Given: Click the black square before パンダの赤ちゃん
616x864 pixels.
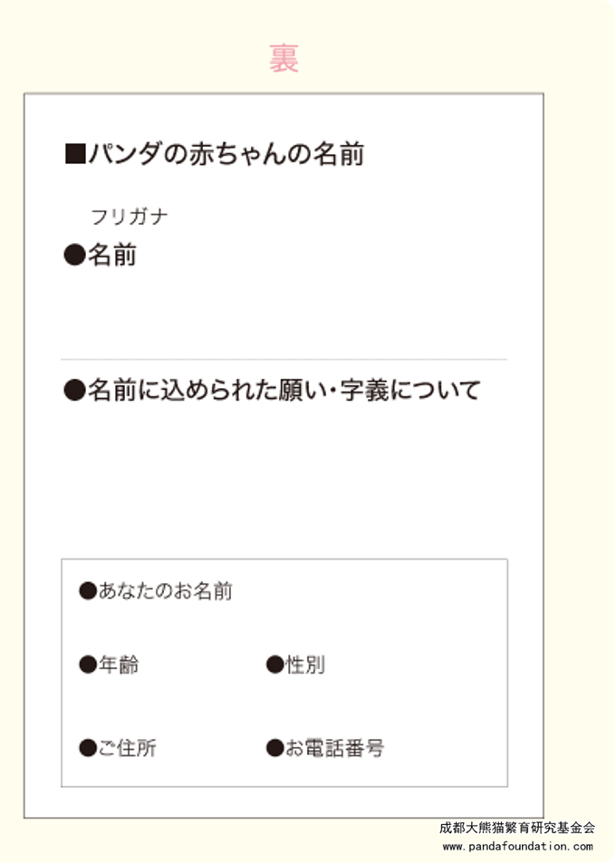Looking at the screenshot, I should click(74, 154).
